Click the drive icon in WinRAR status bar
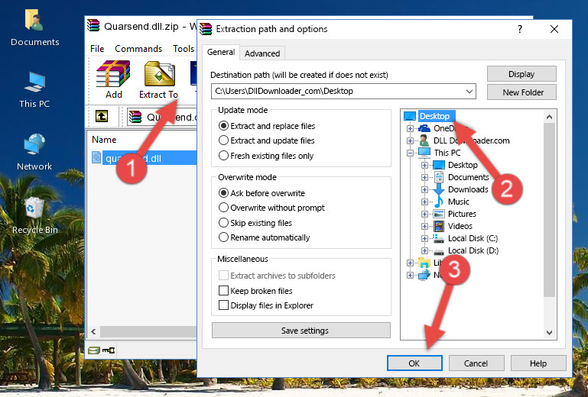The height and width of the screenshot is (397, 588). tap(94, 350)
